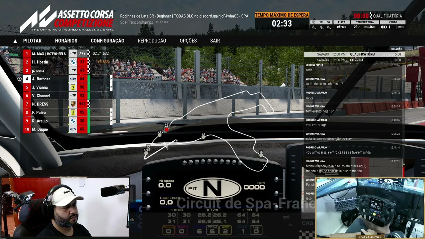425x239 pixels.
Task: Click the BMW logo in H. Hostin's row
Action: click(73, 62)
